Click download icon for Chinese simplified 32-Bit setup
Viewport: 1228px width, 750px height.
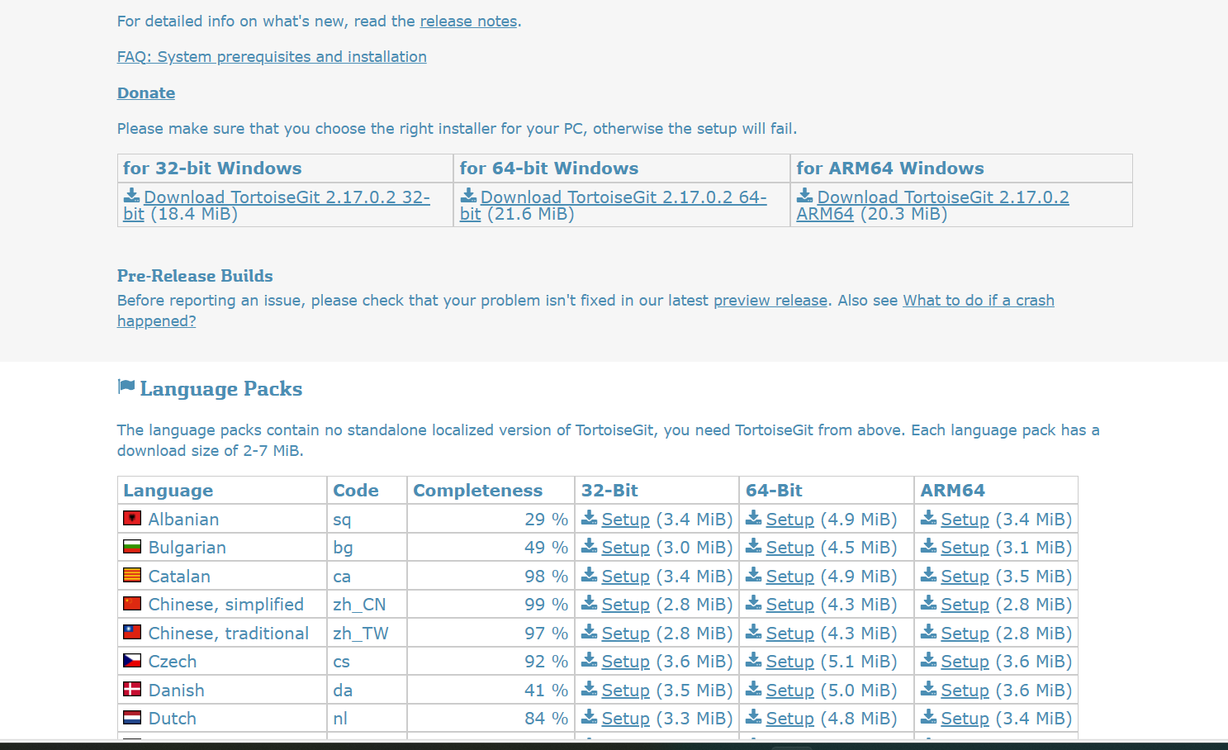(x=590, y=603)
